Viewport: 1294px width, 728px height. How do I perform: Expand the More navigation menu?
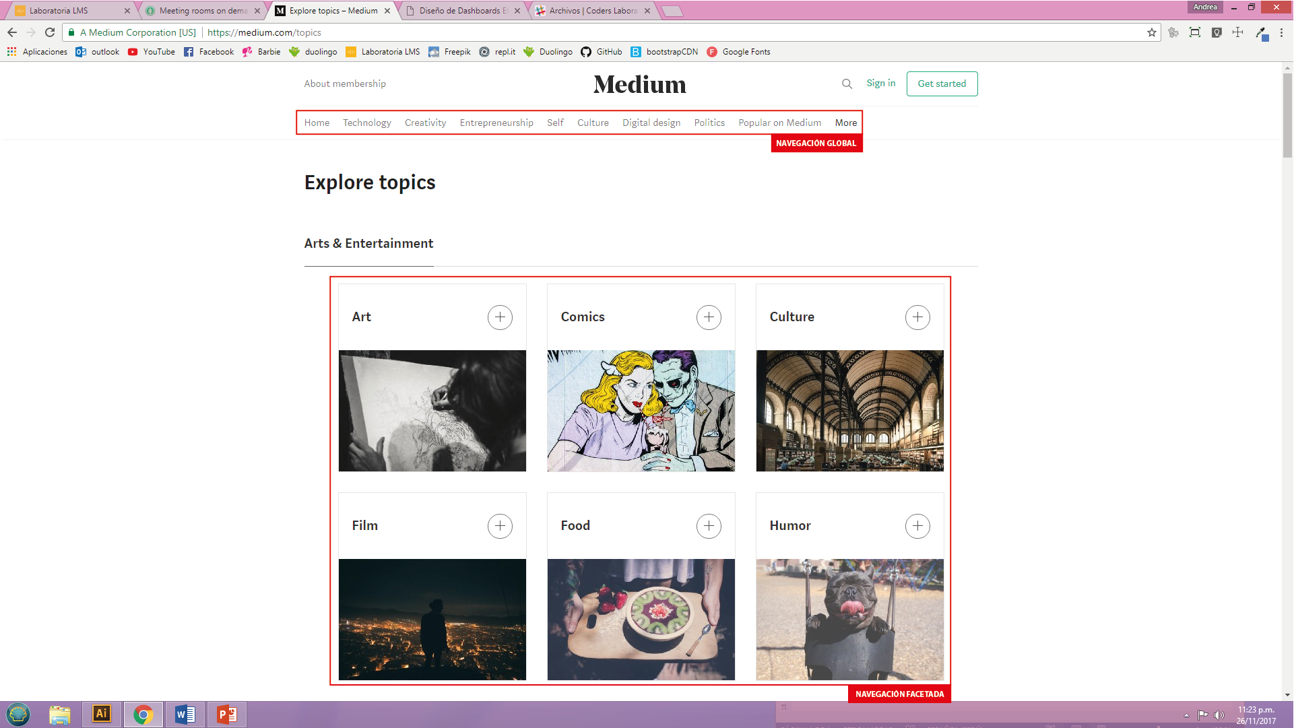tap(846, 123)
